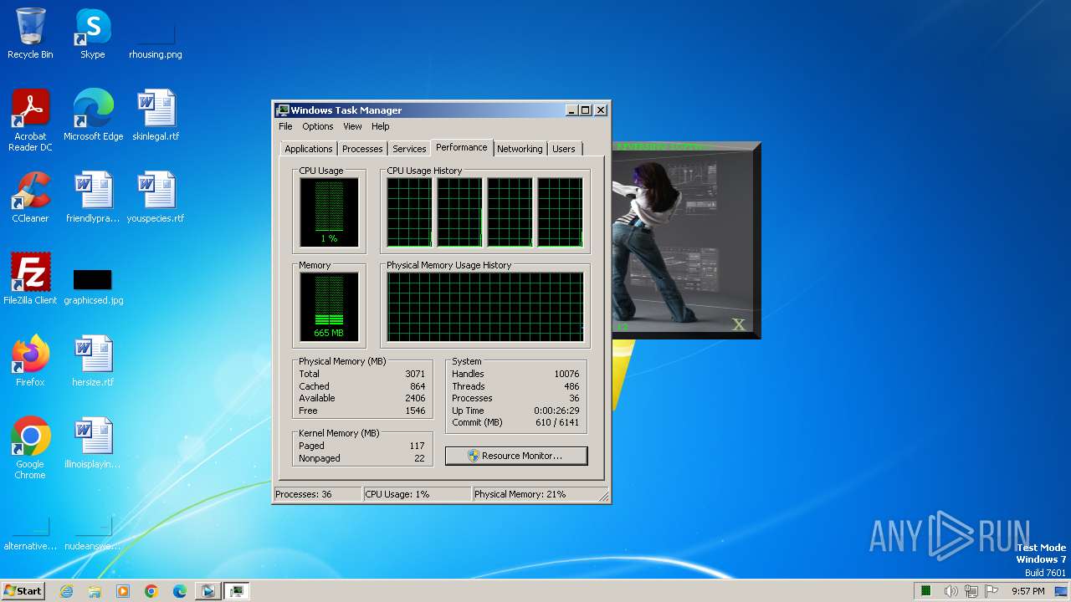Open the CCleaner desktop shortcut
Image resolution: width=1071 pixels, height=602 pixels.
30,197
